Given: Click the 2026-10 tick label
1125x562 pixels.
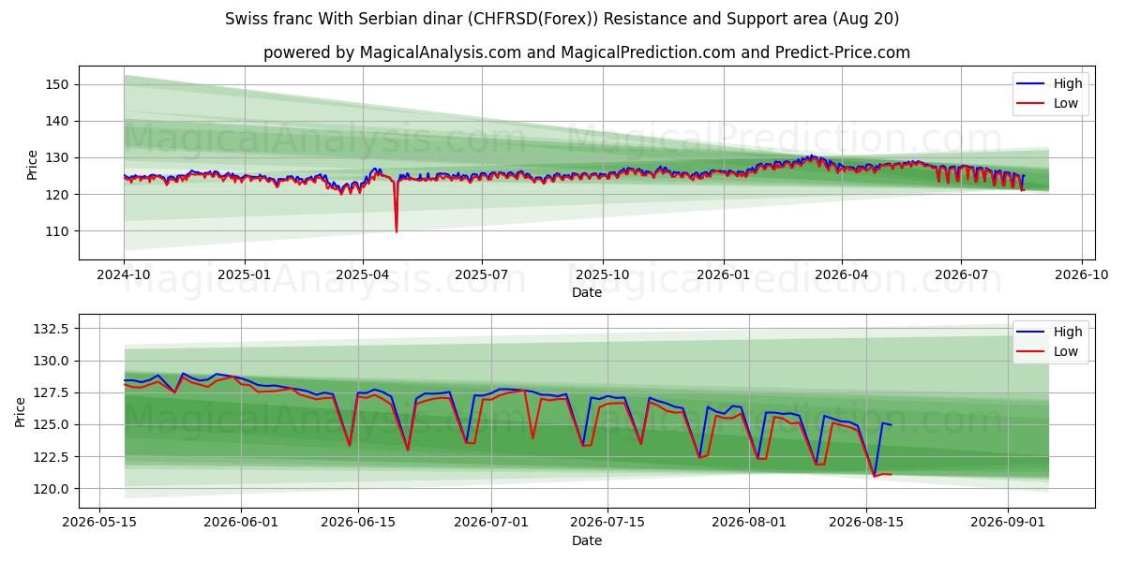Looking at the screenshot, I should [1082, 274].
